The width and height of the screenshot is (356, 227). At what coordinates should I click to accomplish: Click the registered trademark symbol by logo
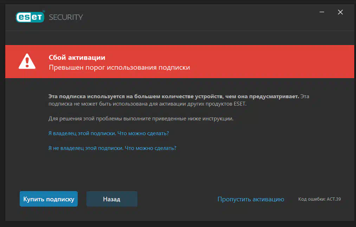click(x=44, y=11)
